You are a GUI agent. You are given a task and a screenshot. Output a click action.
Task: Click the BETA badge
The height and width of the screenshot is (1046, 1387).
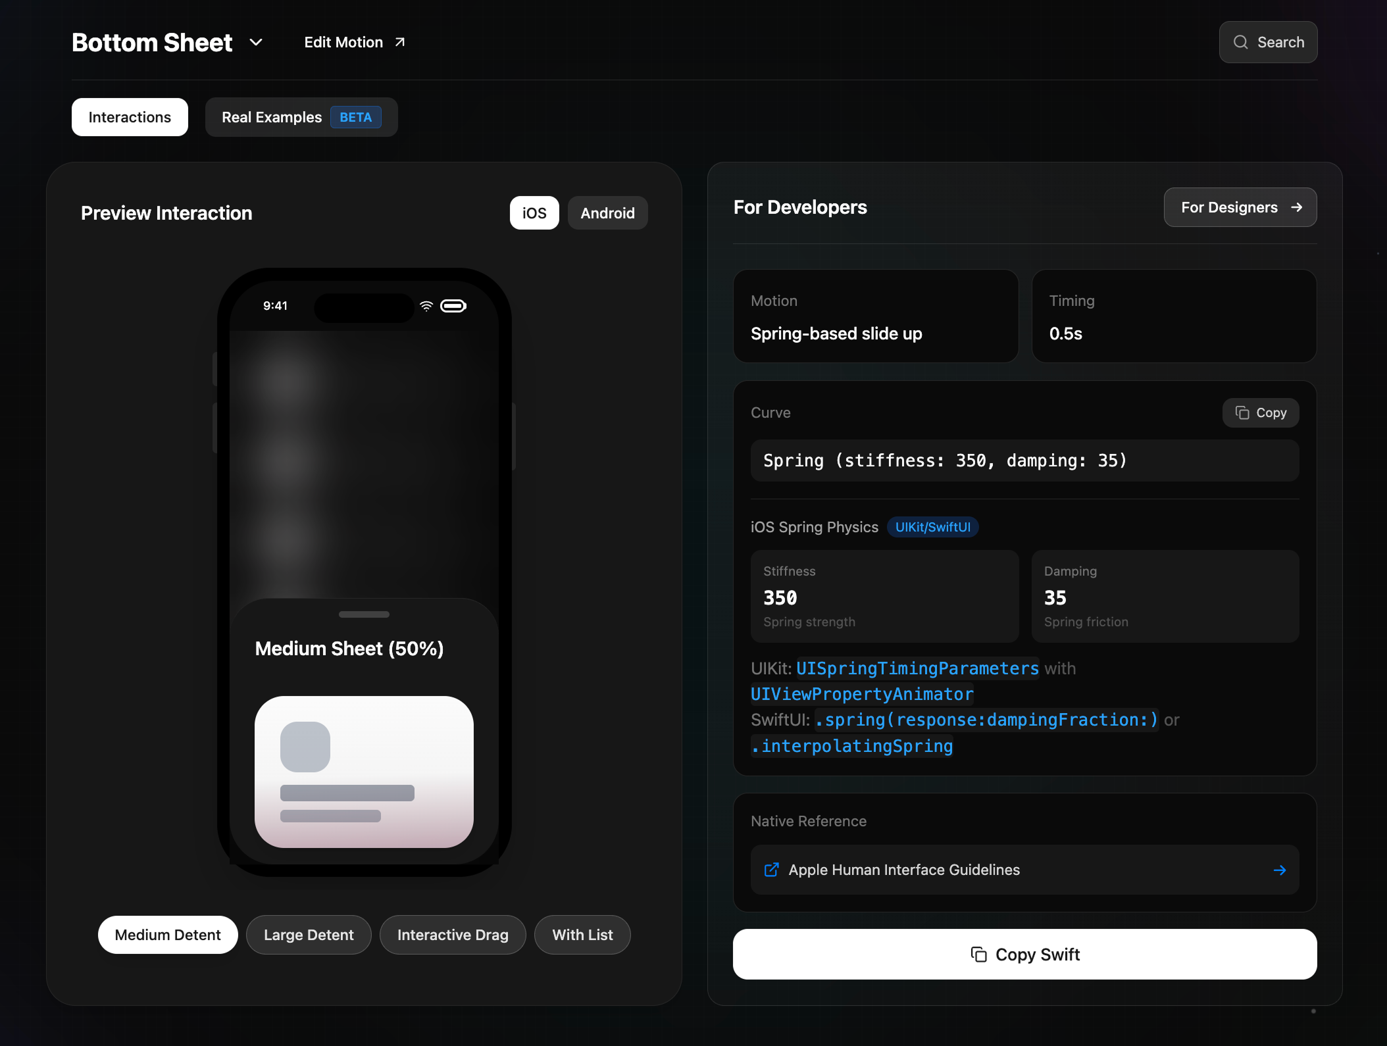pyautogui.click(x=355, y=117)
